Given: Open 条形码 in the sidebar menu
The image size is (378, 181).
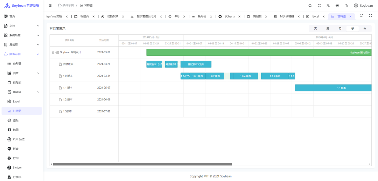Looking at the screenshot, I should [x=17, y=64].
